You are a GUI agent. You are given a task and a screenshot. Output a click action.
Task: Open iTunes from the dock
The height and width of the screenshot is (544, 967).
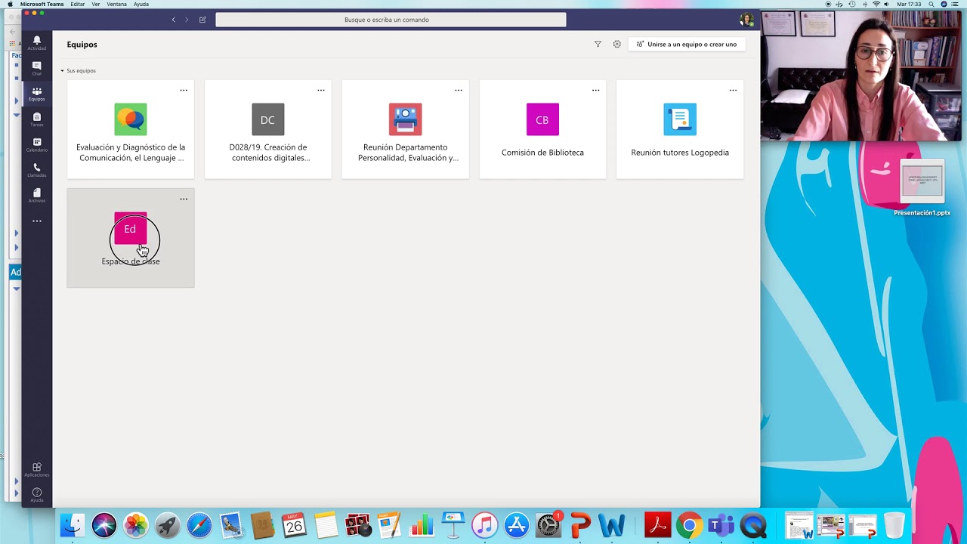(x=485, y=525)
